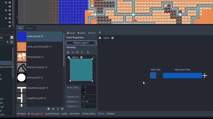Click the linear velocity x field
The height and width of the screenshot is (119, 213).
coord(89,88)
